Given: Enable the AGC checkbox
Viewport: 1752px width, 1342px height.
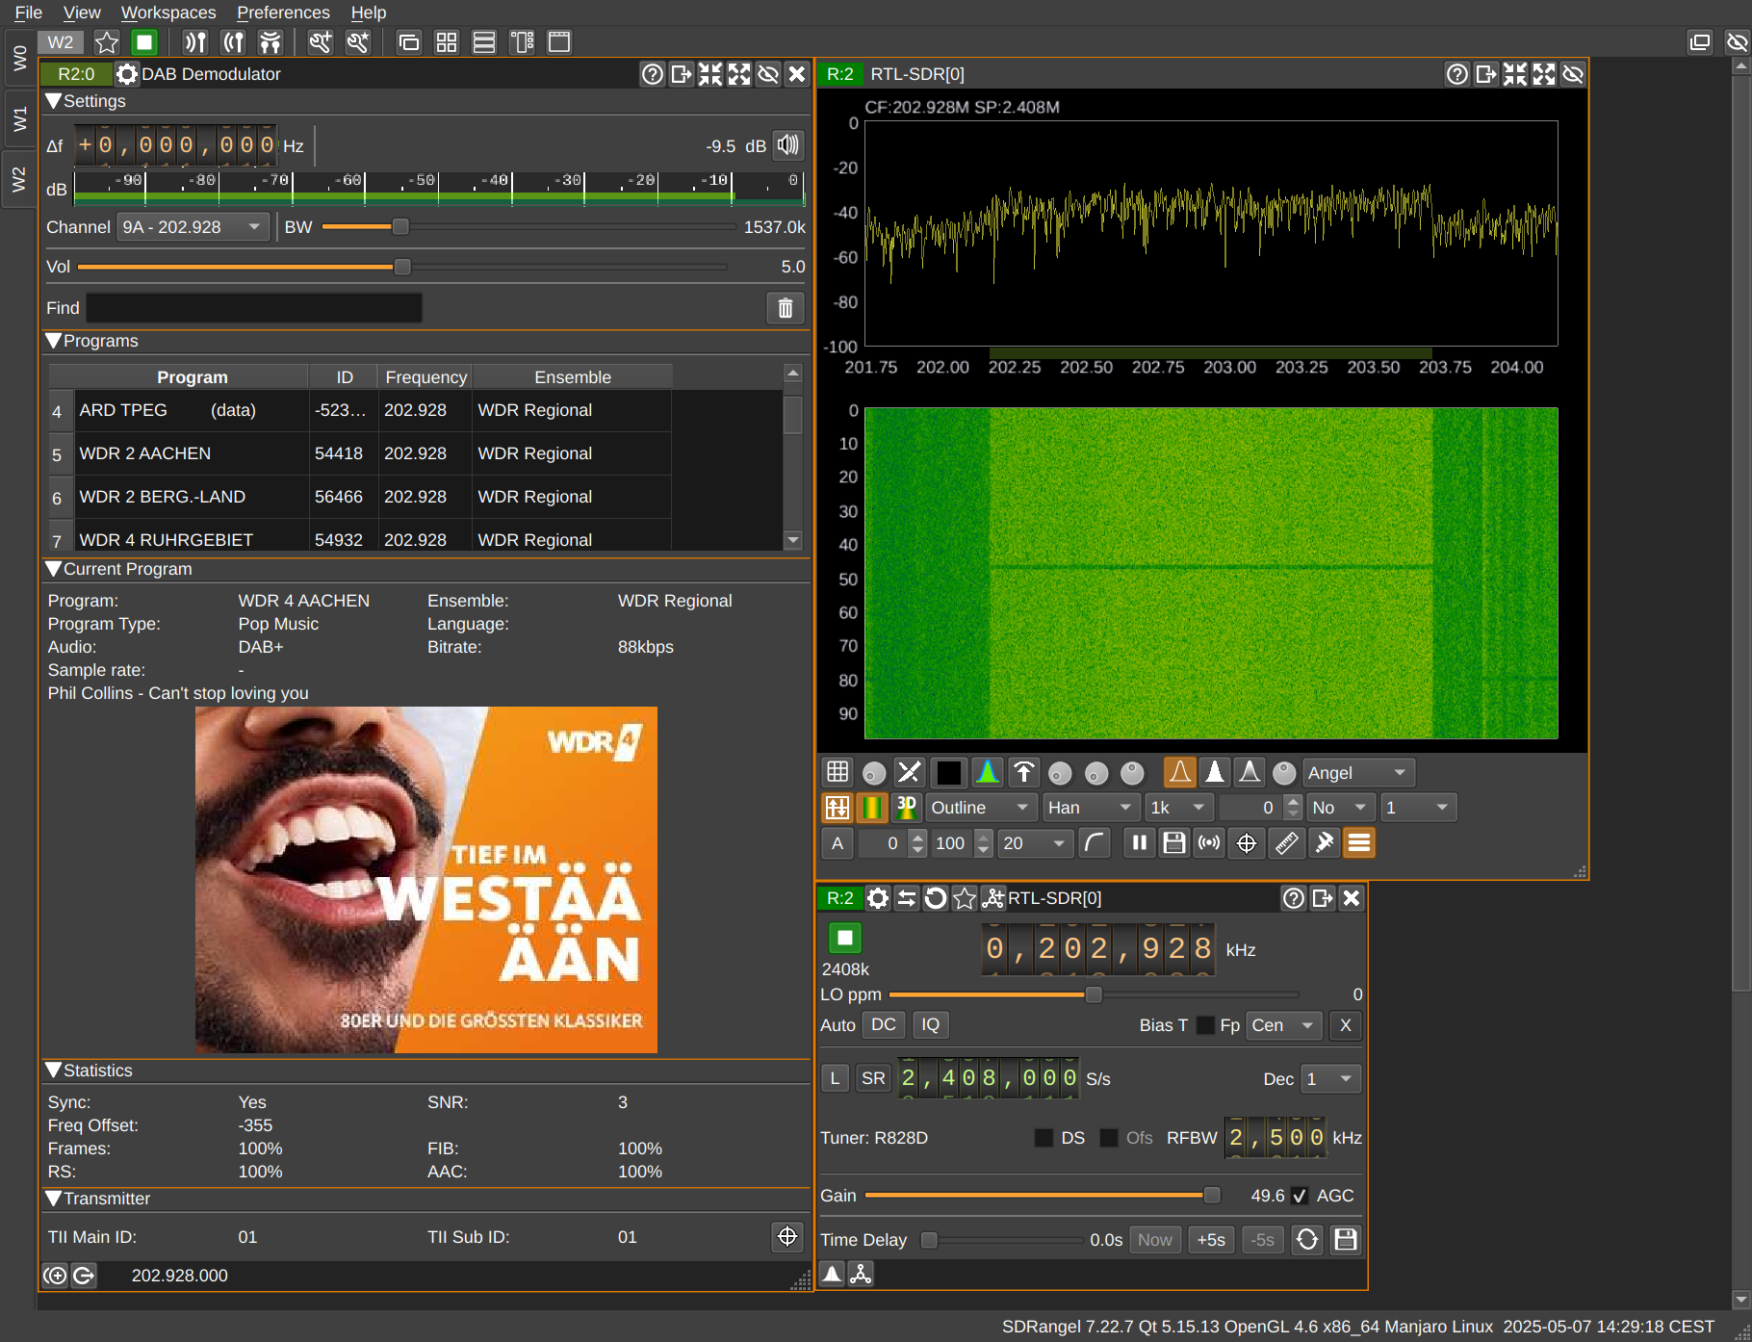Looking at the screenshot, I should click(1300, 1196).
